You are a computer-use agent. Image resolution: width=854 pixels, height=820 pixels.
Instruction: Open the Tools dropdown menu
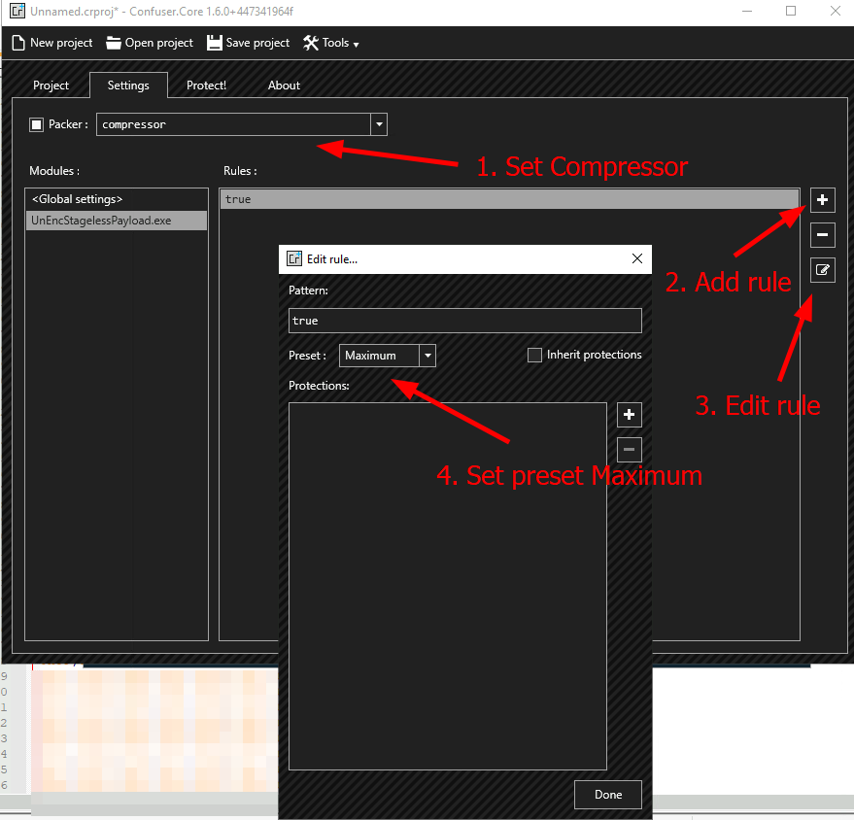coord(331,43)
